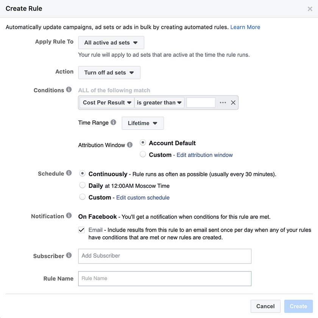This screenshot has height=318, width=318.
Task: Select the Custom attribution window option
Action: 143,154
